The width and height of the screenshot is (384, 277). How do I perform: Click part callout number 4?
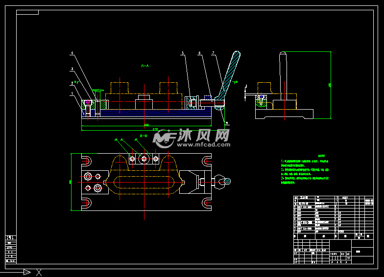pos(72,52)
